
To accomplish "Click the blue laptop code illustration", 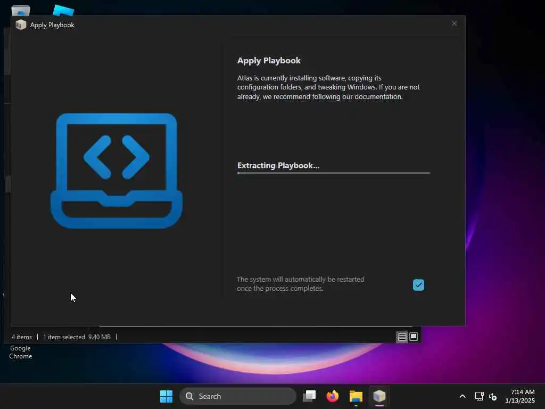I will pos(117,171).
